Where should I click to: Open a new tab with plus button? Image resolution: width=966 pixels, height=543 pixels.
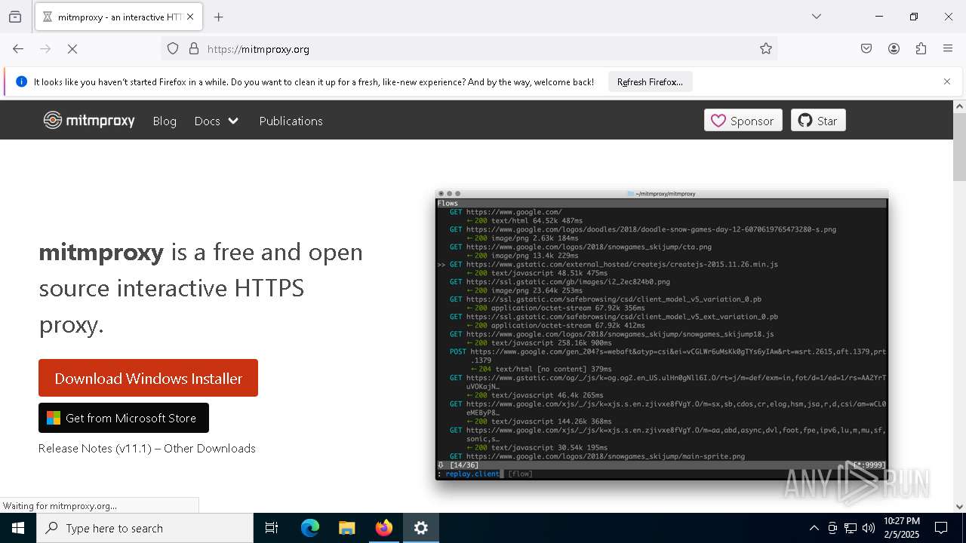[219, 17]
